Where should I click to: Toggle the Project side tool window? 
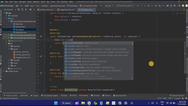click(1, 32)
